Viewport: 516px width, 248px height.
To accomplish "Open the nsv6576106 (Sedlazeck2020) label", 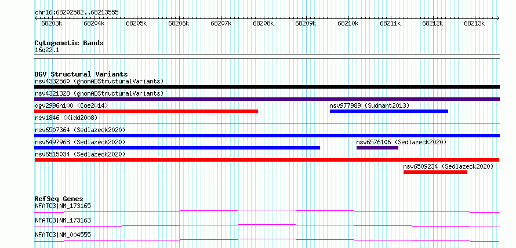I will pyautogui.click(x=401, y=142).
